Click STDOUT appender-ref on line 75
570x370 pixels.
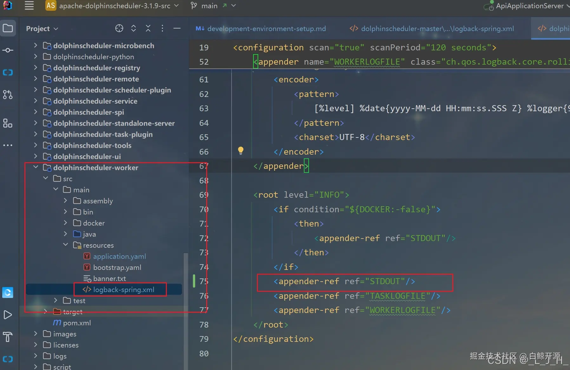pyautogui.click(x=344, y=281)
